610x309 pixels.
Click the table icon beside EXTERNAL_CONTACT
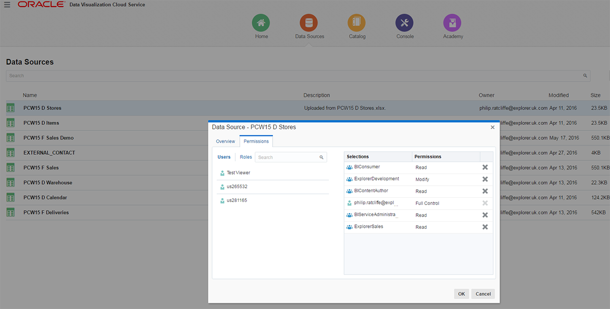pos(11,153)
